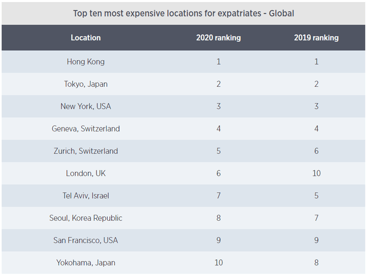Click the 2019 ranking column header

point(316,38)
